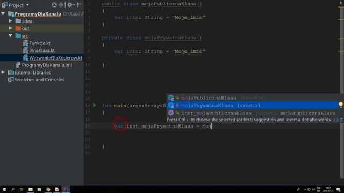Image resolution: width=344 pixels, height=193 pixels.
Task: Click the class icon next to mojaPublicznaKlasa suggestion
Action: (171, 98)
